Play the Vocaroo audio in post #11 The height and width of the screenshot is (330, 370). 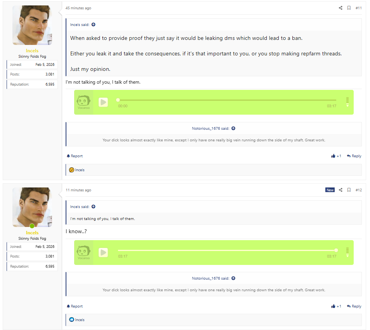coord(103,102)
